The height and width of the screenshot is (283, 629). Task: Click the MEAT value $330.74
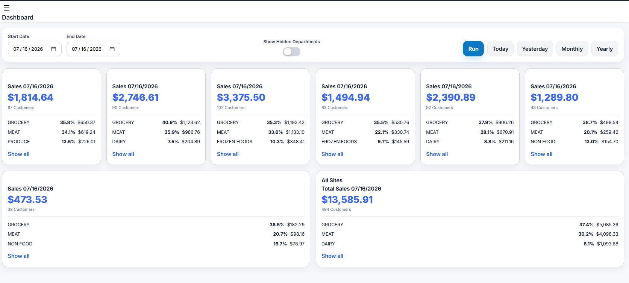(x=400, y=132)
